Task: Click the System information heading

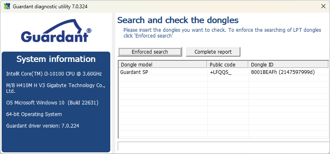Action: (x=56, y=59)
